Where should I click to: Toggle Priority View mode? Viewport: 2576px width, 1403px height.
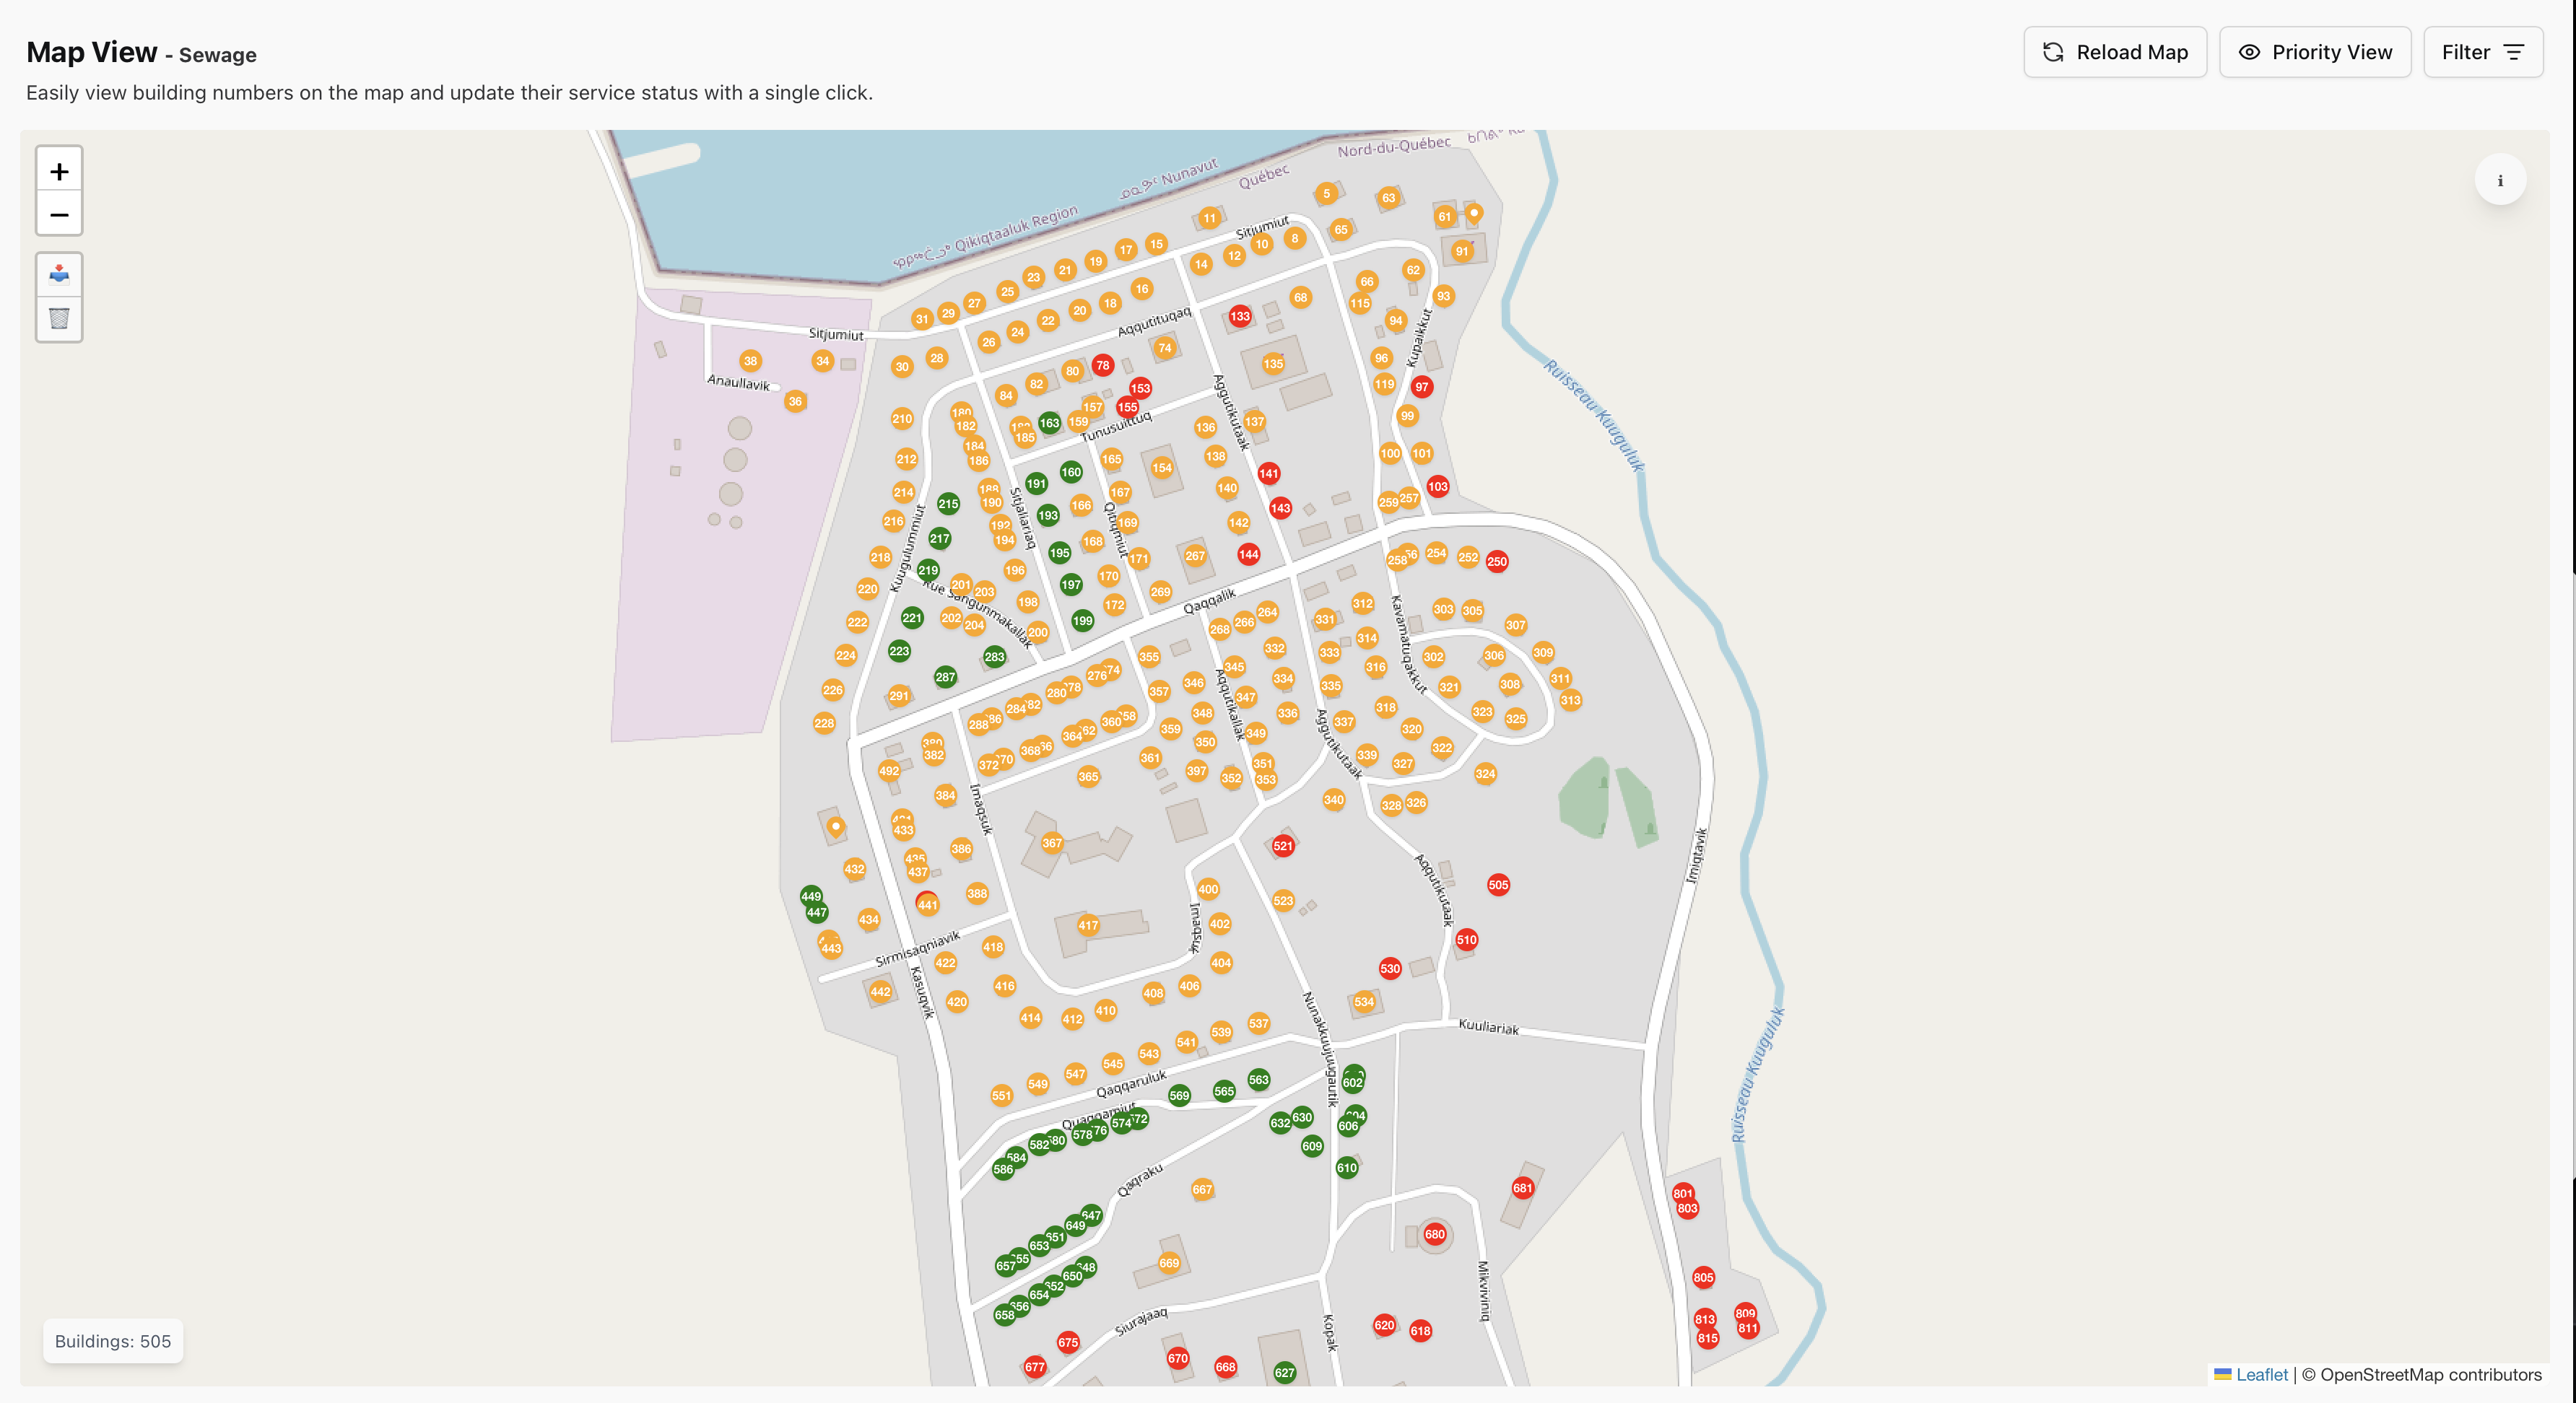[2315, 52]
